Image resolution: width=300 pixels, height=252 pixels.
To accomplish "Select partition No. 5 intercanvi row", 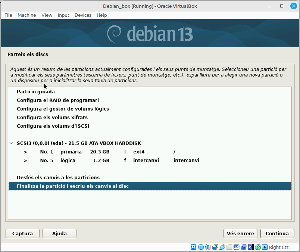I will click(150, 160).
